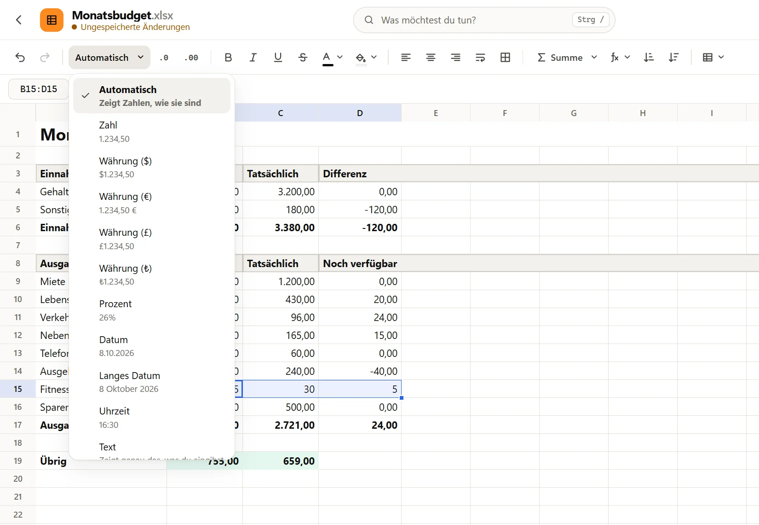Choose Währung (€) format

point(152,203)
